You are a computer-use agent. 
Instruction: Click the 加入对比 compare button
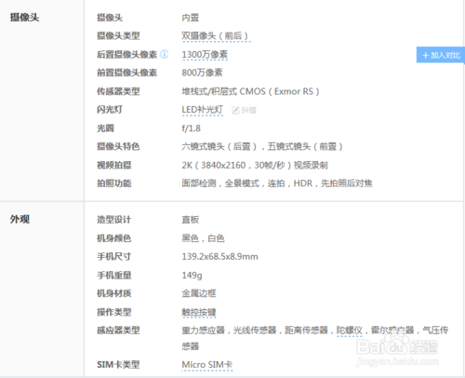[x=441, y=55]
